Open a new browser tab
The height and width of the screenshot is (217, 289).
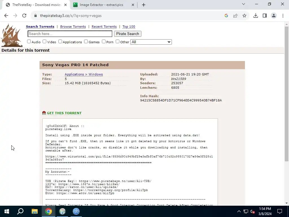144,5
